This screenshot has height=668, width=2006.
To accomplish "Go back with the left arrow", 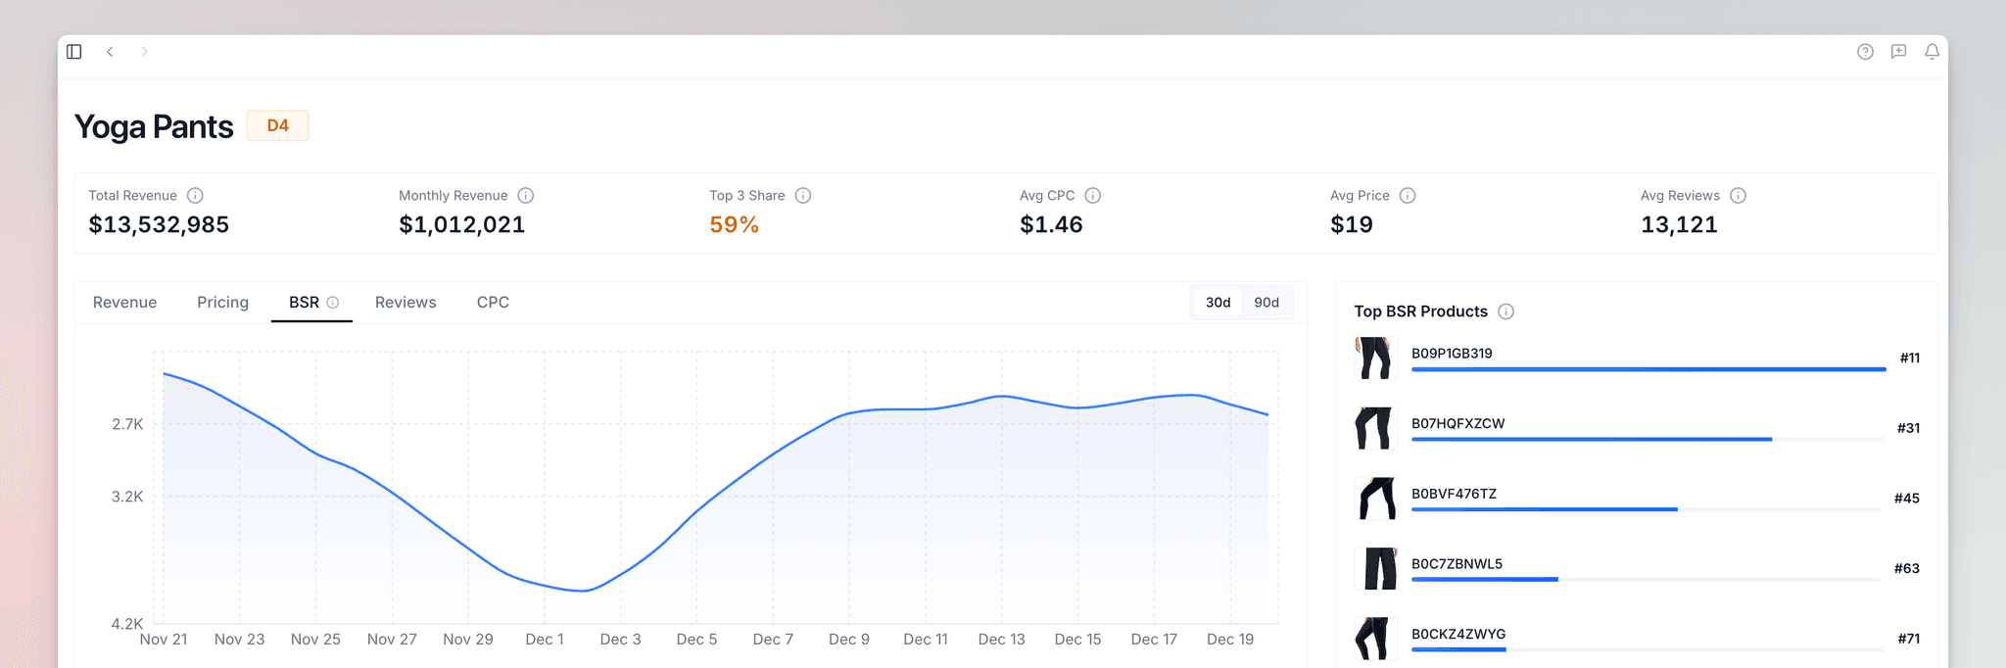I will pyautogui.click(x=110, y=51).
